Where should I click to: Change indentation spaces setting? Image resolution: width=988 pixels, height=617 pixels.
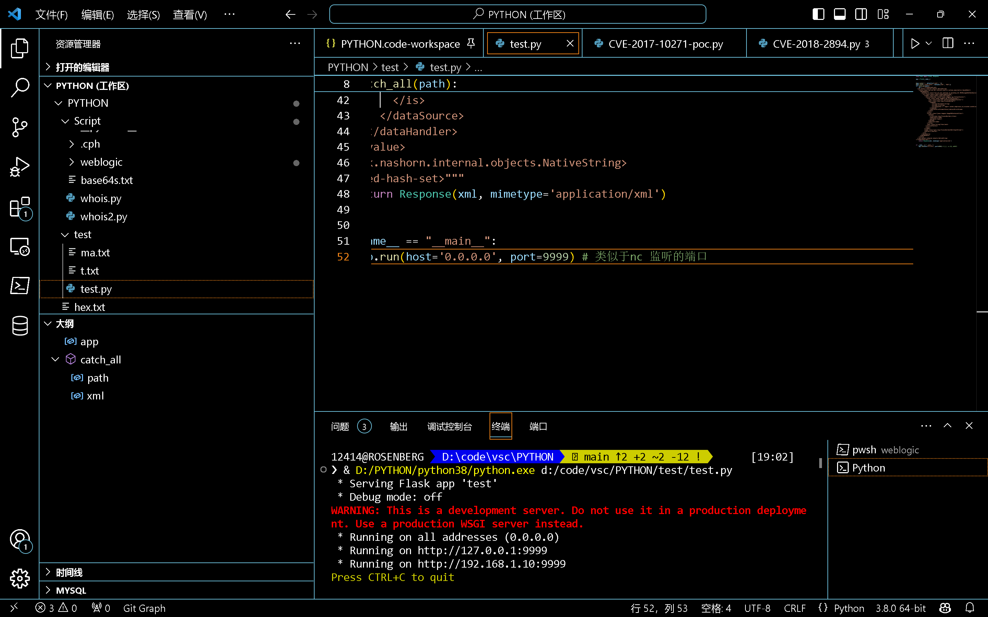pyautogui.click(x=716, y=608)
